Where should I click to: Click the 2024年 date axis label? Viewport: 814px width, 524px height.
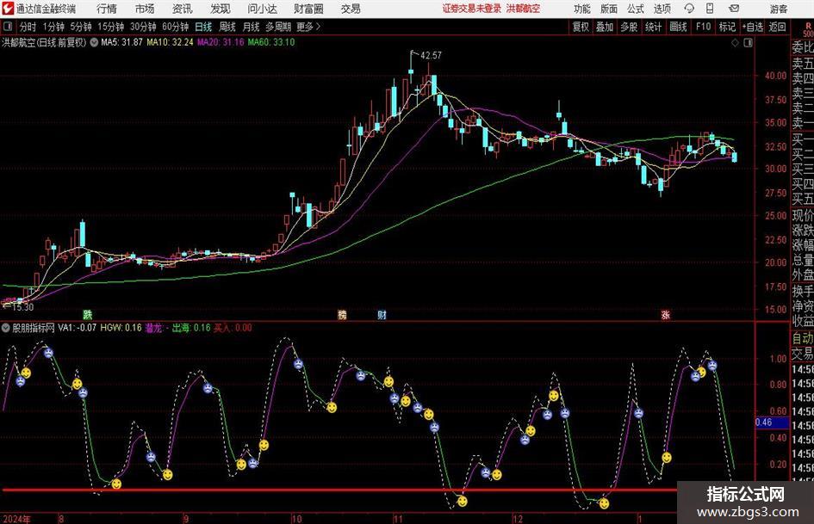click(x=16, y=518)
